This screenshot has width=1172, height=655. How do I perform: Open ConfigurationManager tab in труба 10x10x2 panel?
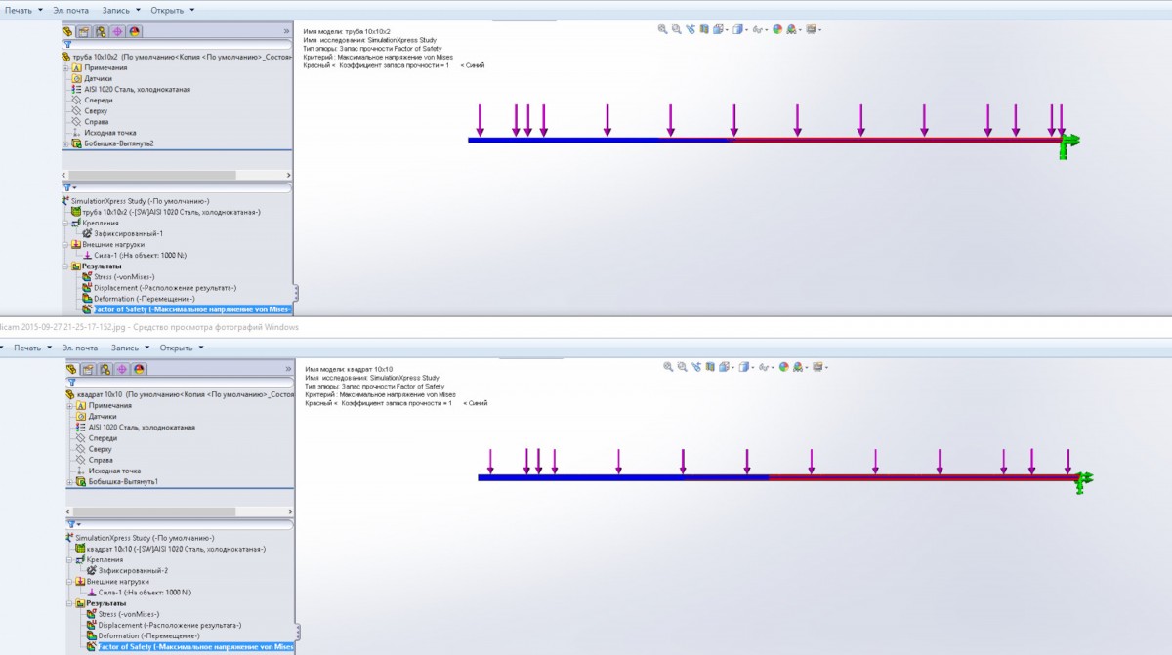(101, 31)
